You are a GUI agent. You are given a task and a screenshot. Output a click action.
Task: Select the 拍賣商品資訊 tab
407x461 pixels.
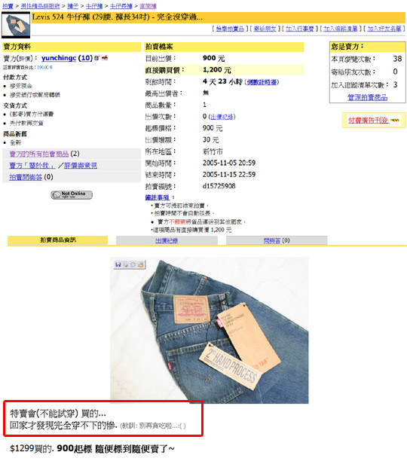click(x=57, y=240)
